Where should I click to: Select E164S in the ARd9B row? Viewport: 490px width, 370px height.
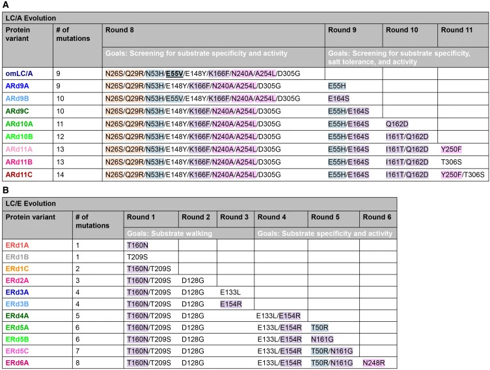338,99
